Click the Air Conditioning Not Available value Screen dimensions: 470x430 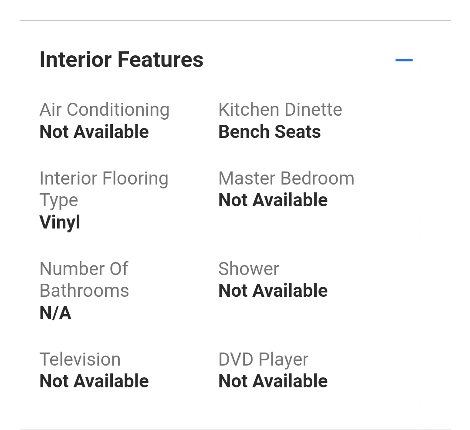[94, 132]
